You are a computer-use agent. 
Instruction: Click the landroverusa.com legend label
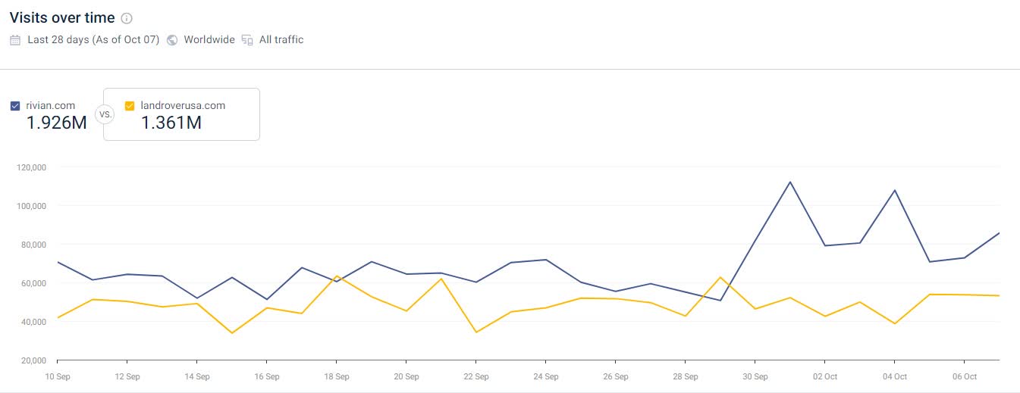[x=183, y=106]
